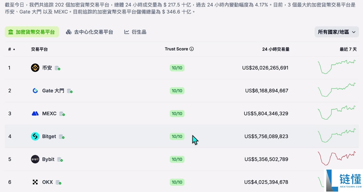Click the volume US$6,168,894,667
Viewport: 363px width, 192px height.
[x=267, y=91]
